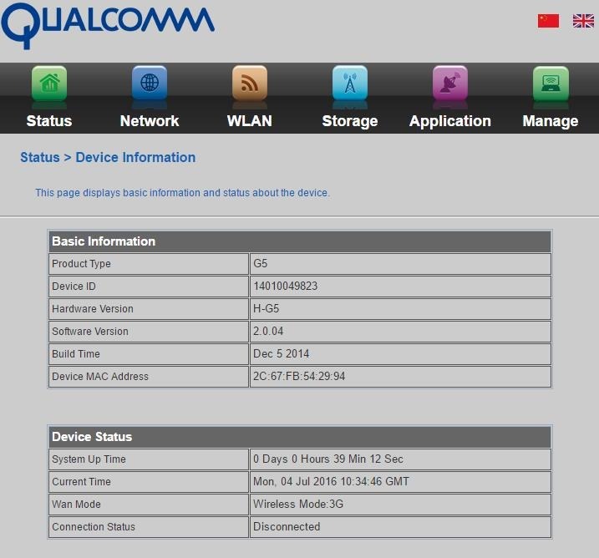Screen dimensions: 599x558
Task: Click the green Status house icon
Action: pos(49,84)
